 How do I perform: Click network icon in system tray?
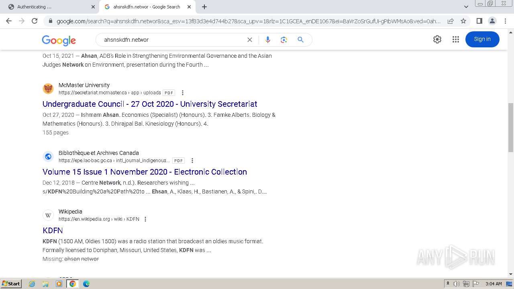[466, 284]
